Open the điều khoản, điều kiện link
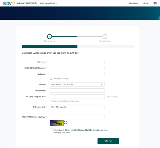 point(83,130)
